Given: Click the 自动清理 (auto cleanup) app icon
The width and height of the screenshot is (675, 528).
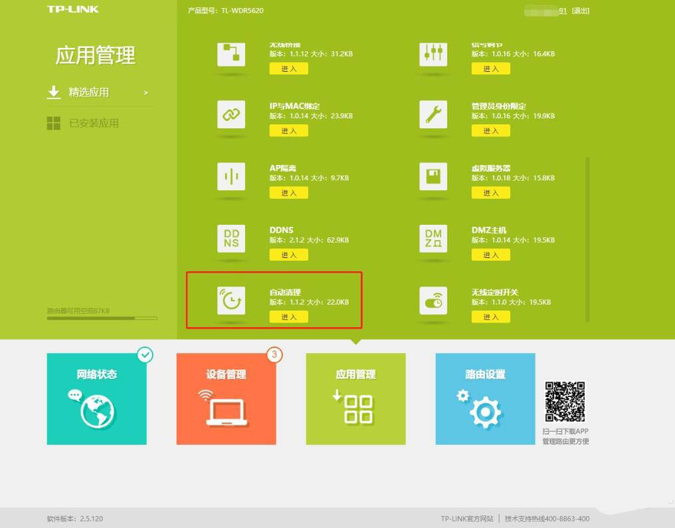Looking at the screenshot, I should [231, 301].
